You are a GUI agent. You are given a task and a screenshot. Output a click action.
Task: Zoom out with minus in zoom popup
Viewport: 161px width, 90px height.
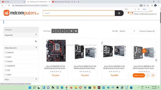[135, 9]
